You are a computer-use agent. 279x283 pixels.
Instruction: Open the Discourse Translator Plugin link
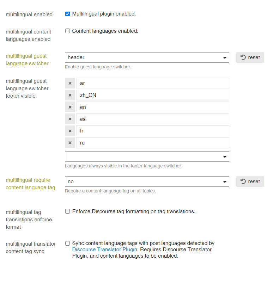pyautogui.click(x=104, y=250)
